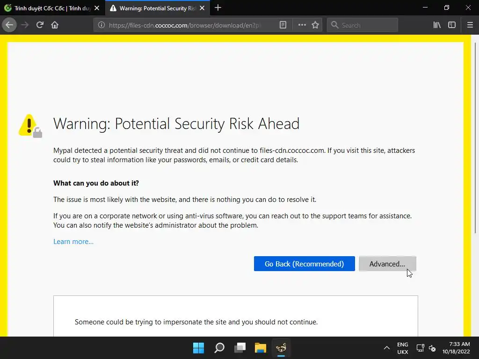Restore down the browser window
This screenshot has width=479, height=359.
(x=447, y=7)
